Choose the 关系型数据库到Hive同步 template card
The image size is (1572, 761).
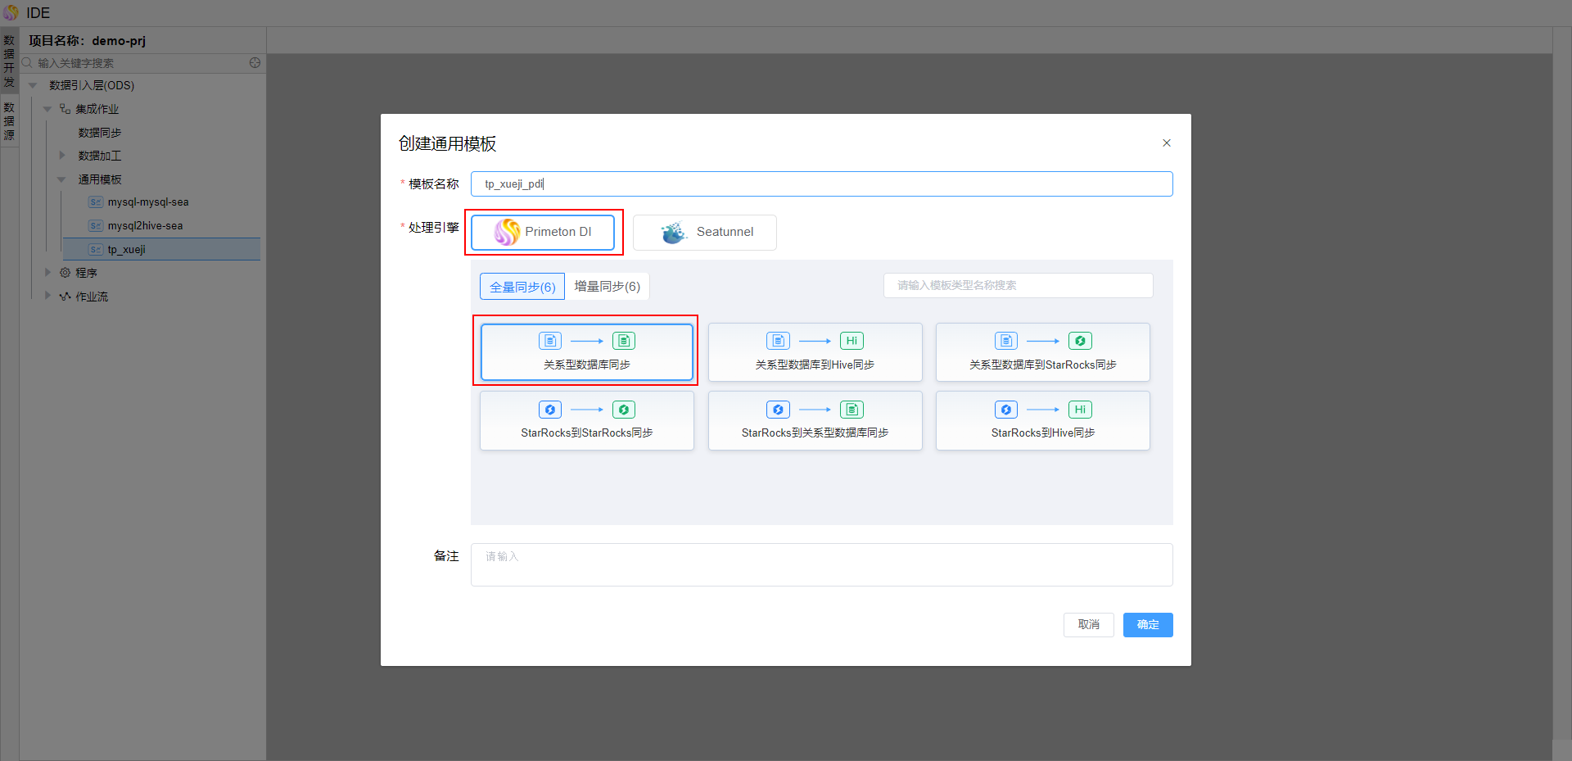tap(815, 352)
